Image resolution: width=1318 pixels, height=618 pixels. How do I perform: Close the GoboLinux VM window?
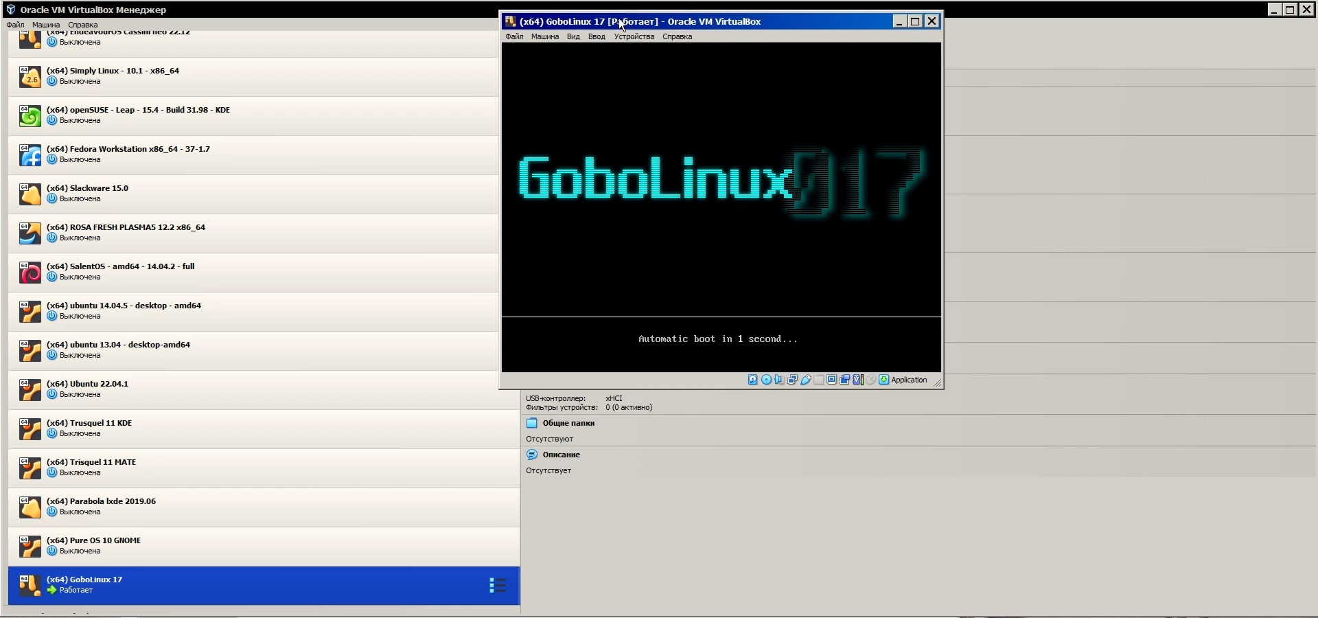coord(932,21)
